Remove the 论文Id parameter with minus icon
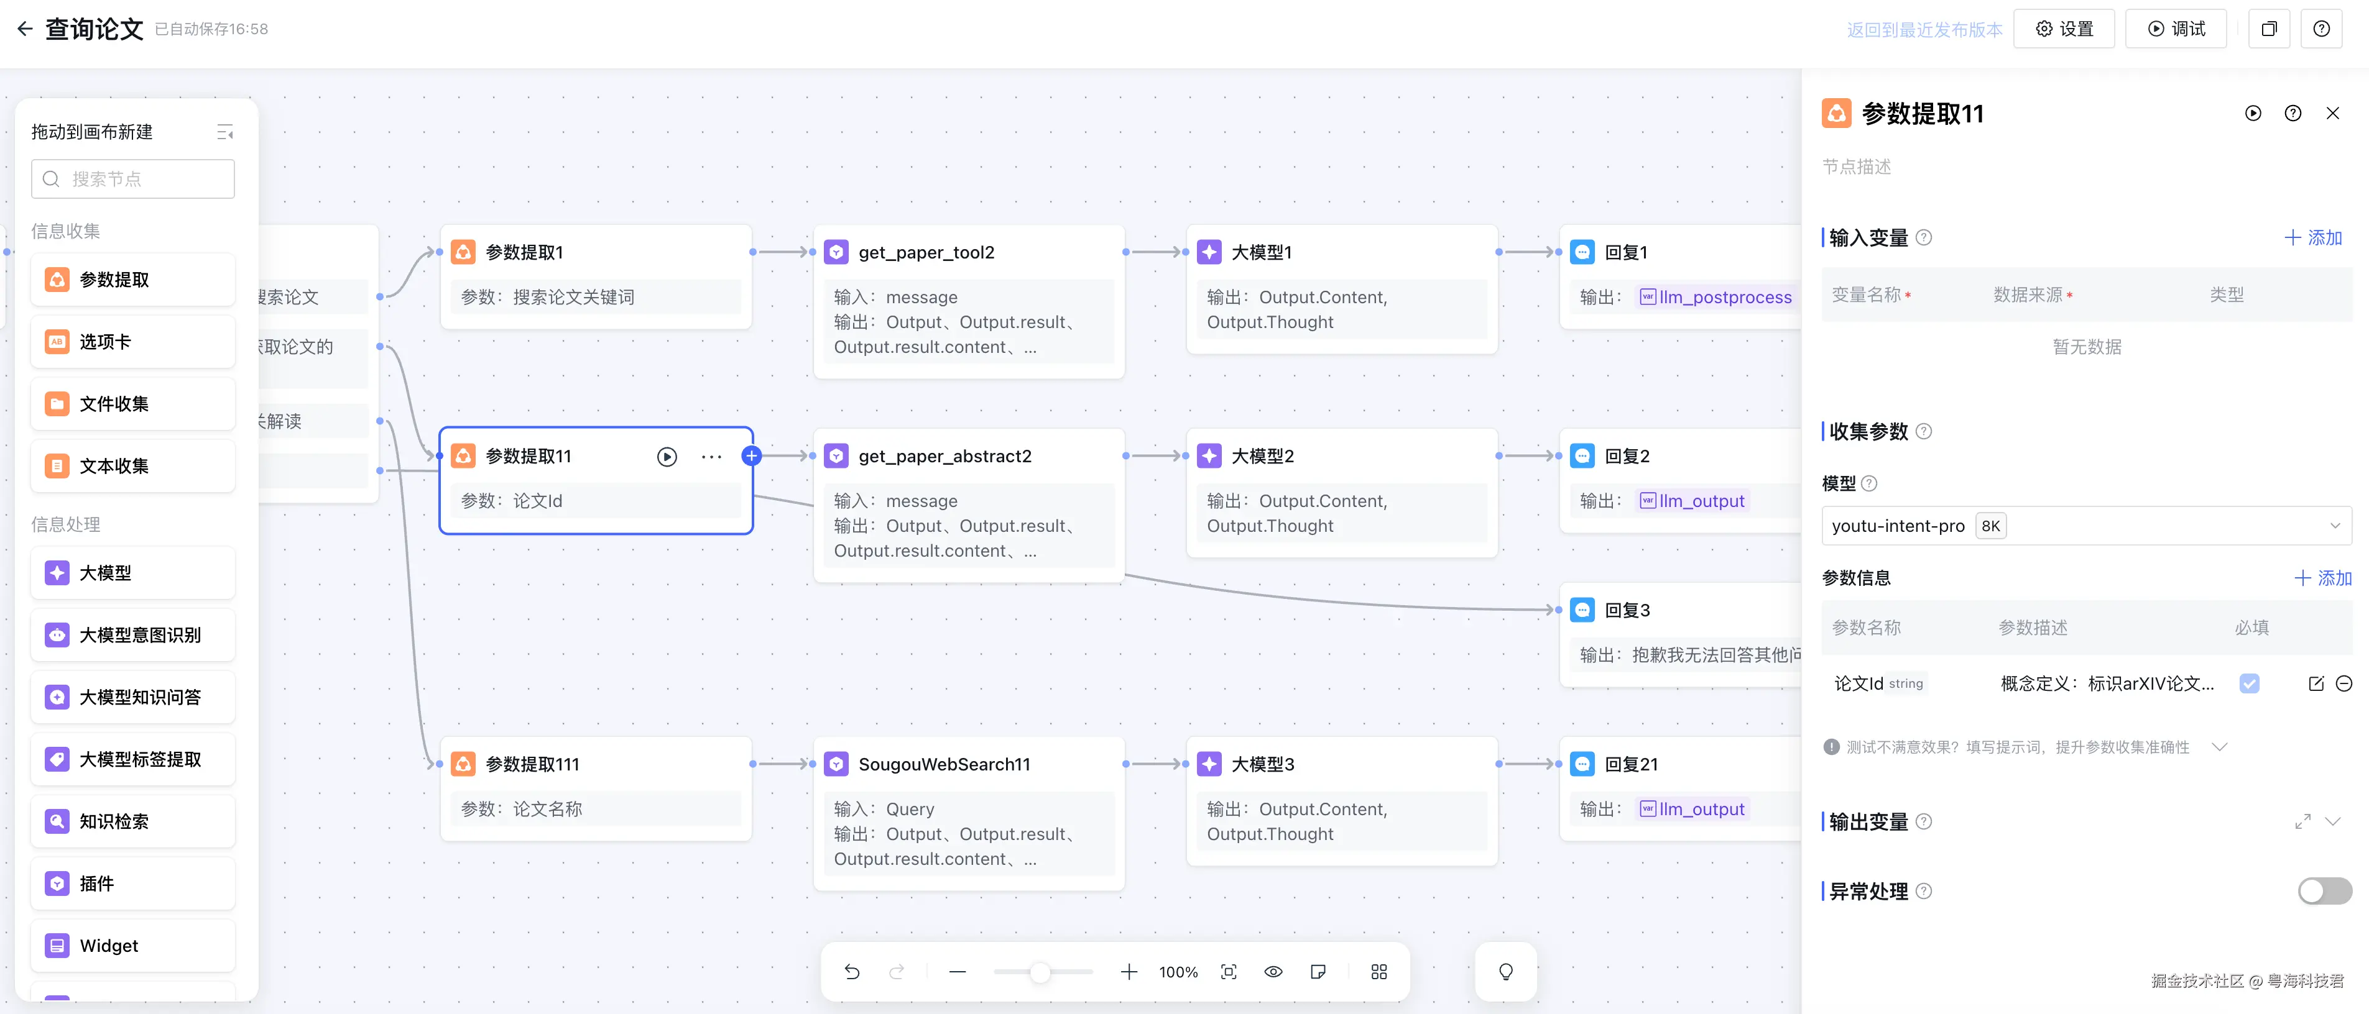The image size is (2369, 1014). click(2344, 683)
